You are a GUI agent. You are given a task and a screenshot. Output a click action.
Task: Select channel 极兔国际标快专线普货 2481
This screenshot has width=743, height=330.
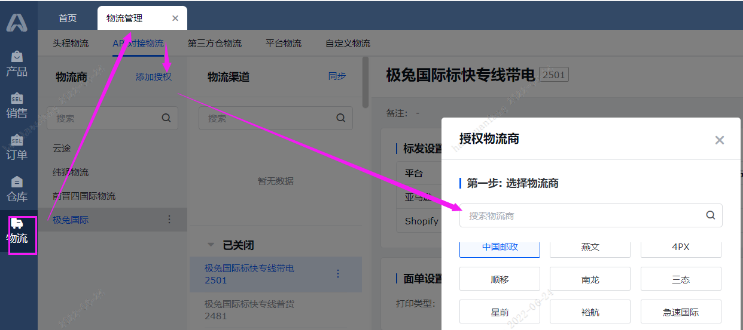point(276,310)
